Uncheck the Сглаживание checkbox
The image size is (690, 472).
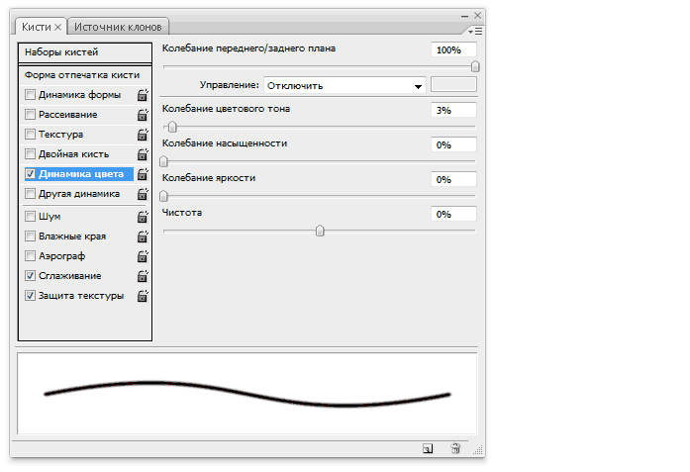click(31, 276)
